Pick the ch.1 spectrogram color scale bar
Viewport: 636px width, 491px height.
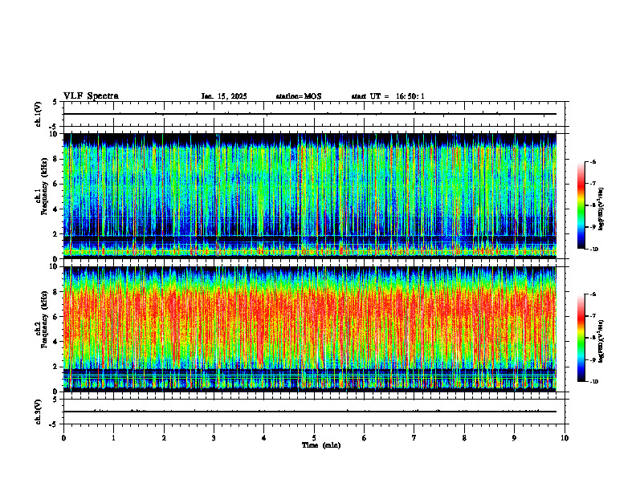pos(581,205)
